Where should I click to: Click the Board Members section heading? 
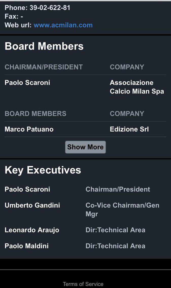(44, 46)
